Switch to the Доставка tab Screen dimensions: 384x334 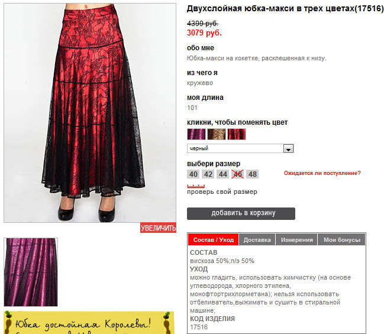257,240
